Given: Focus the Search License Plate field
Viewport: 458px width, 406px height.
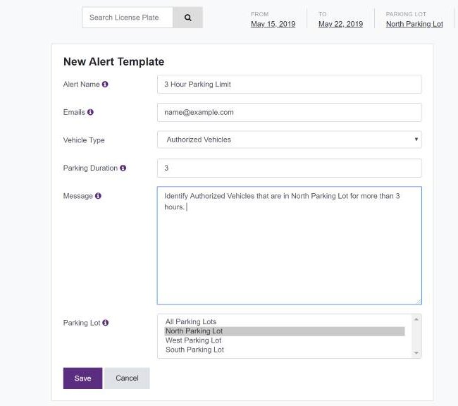Looking at the screenshot, I should [128, 18].
